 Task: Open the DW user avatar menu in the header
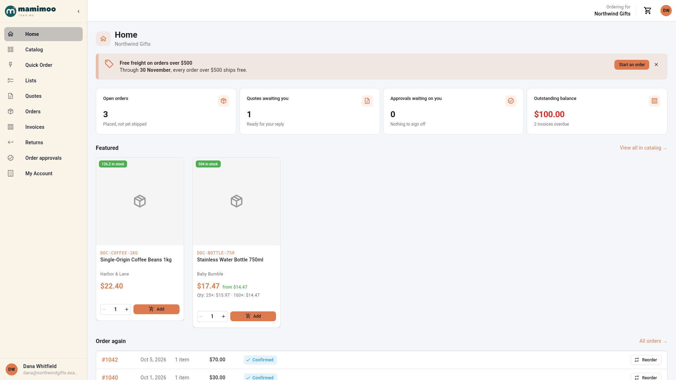click(x=666, y=11)
